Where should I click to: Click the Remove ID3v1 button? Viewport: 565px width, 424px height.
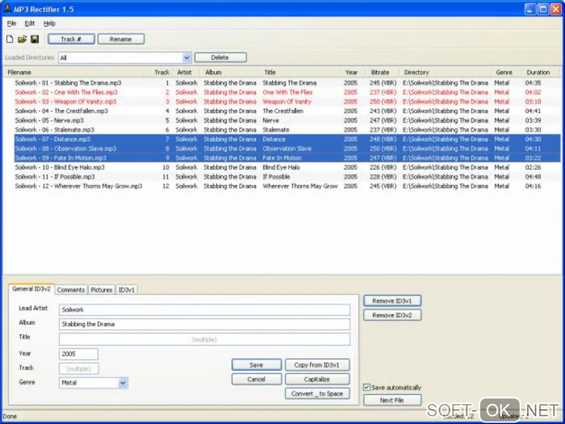pyautogui.click(x=392, y=301)
